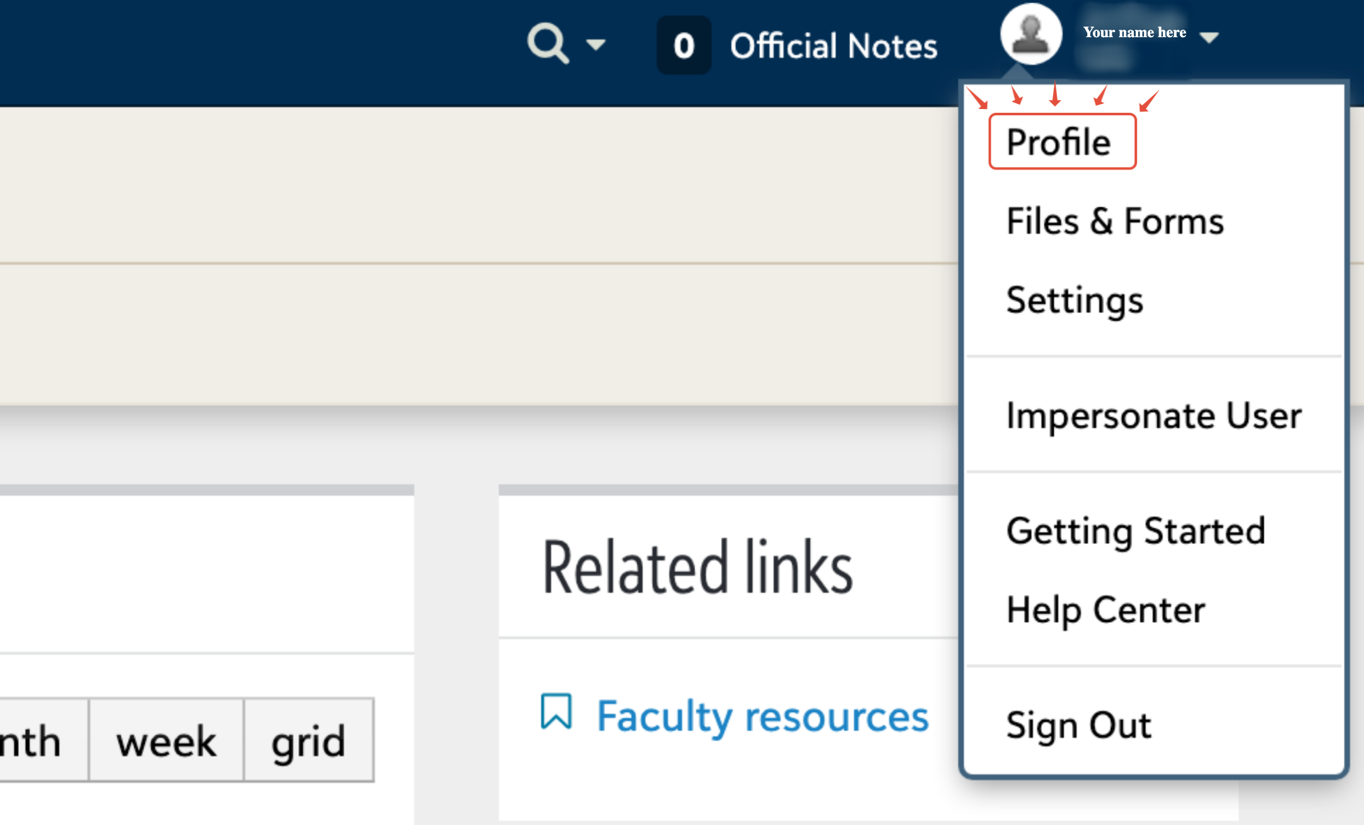Viewport: 1364px width, 825px height.
Task: Choose Settings in the dropdown menu
Action: click(x=1074, y=300)
